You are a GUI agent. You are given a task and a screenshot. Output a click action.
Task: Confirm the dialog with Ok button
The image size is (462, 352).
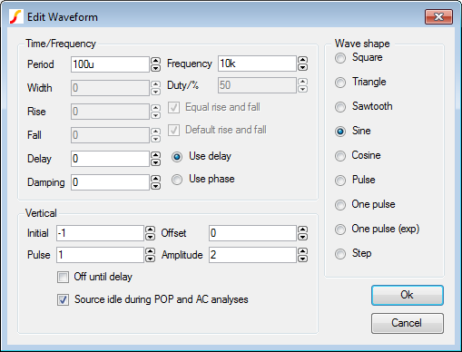408,295
